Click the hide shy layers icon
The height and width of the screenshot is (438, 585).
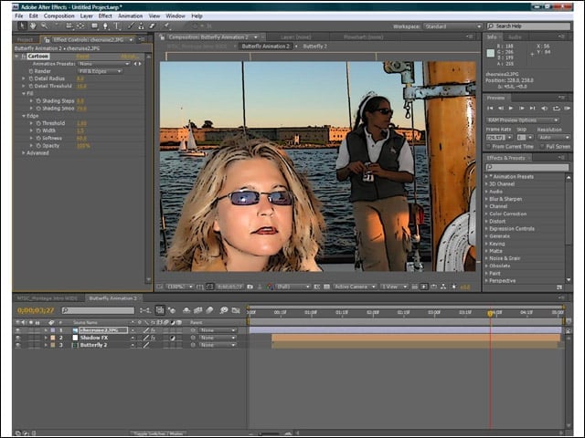tap(186, 310)
